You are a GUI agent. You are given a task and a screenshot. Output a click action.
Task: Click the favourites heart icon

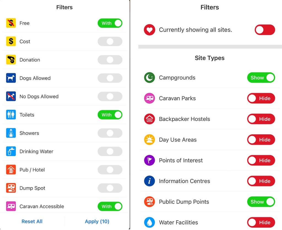click(x=150, y=30)
